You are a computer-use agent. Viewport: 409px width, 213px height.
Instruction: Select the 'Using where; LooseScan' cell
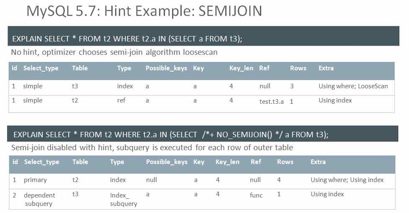click(x=353, y=86)
